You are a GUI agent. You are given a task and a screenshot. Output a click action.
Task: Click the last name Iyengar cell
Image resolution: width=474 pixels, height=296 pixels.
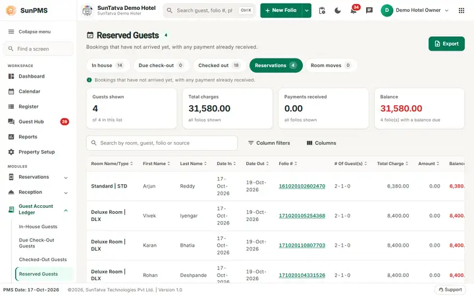189,216
